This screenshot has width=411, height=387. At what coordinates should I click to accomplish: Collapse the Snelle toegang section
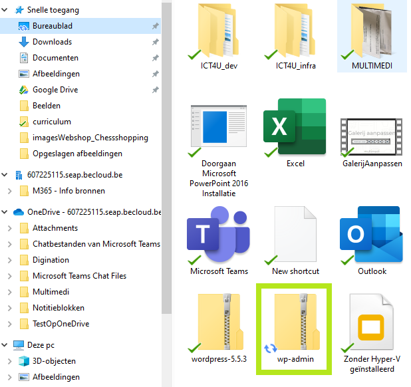pyautogui.click(x=5, y=10)
